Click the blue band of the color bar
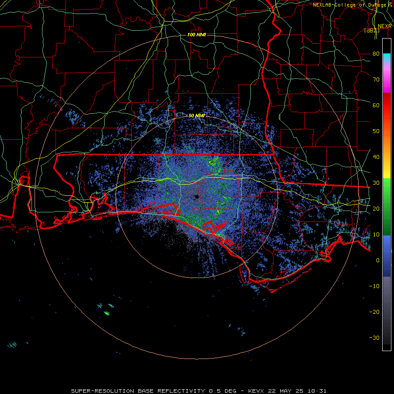The width and height of the screenshot is (394, 394). [x=387, y=256]
